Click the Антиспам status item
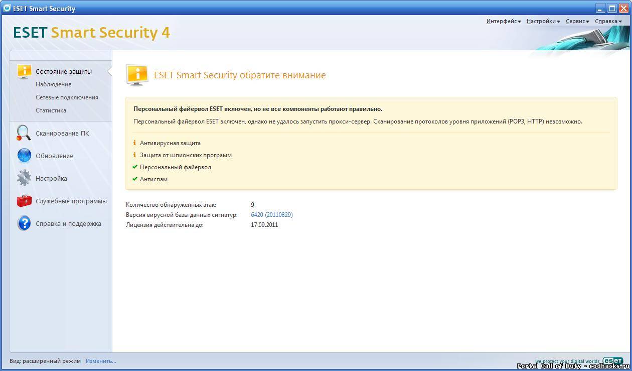 click(153, 179)
